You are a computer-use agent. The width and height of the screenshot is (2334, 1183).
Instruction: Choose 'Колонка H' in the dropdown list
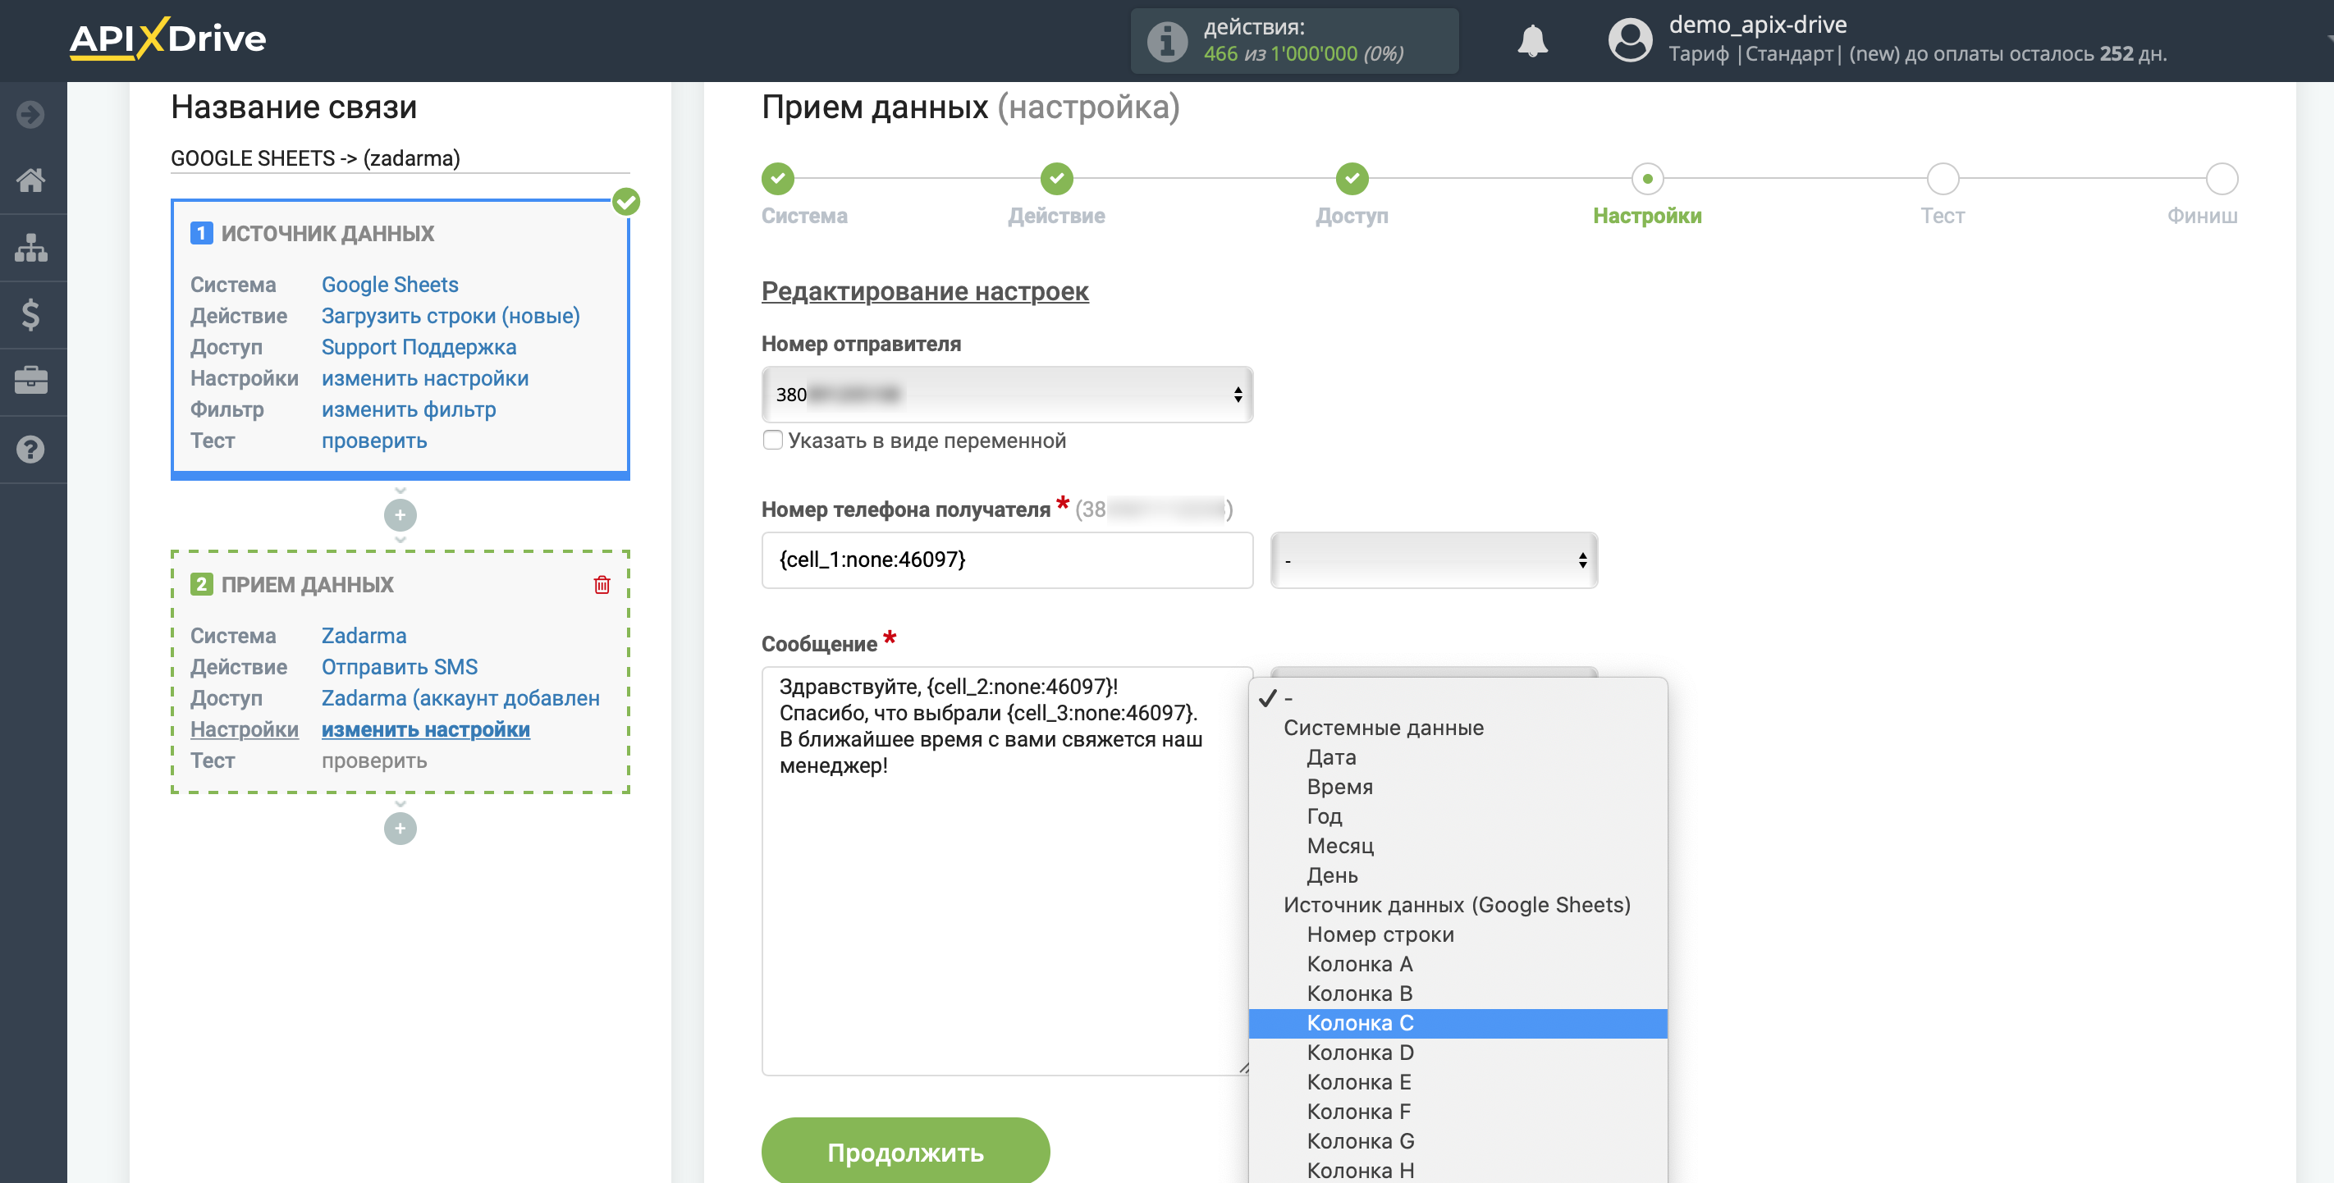1457,1171
